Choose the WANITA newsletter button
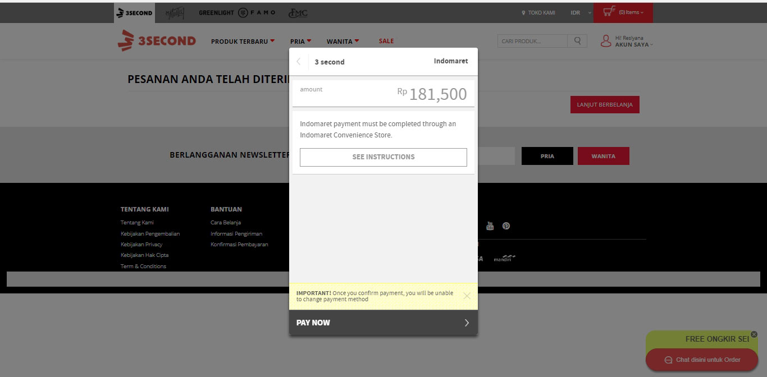The image size is (767, 377). [x=604, y=156]
